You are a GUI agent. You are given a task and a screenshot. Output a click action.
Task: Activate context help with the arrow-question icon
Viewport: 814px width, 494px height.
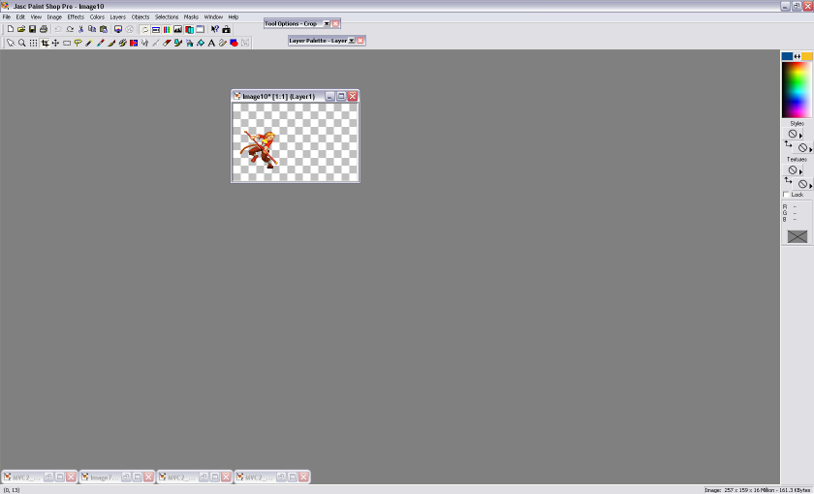215,29
